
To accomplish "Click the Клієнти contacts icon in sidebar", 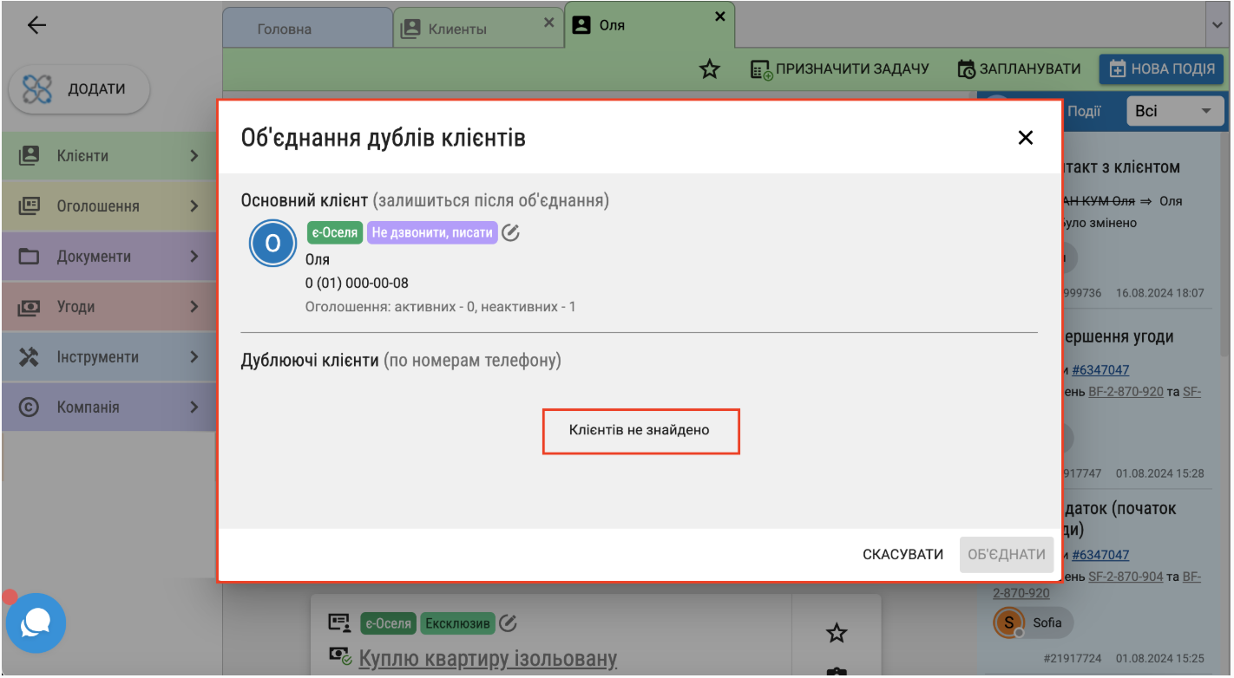I will [30, 156].
